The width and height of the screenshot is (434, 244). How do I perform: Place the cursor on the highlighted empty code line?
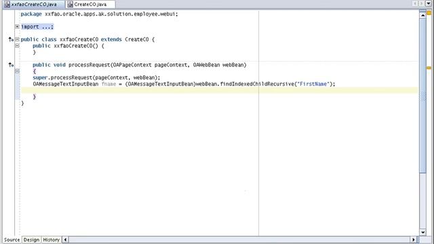coord(219,90)
